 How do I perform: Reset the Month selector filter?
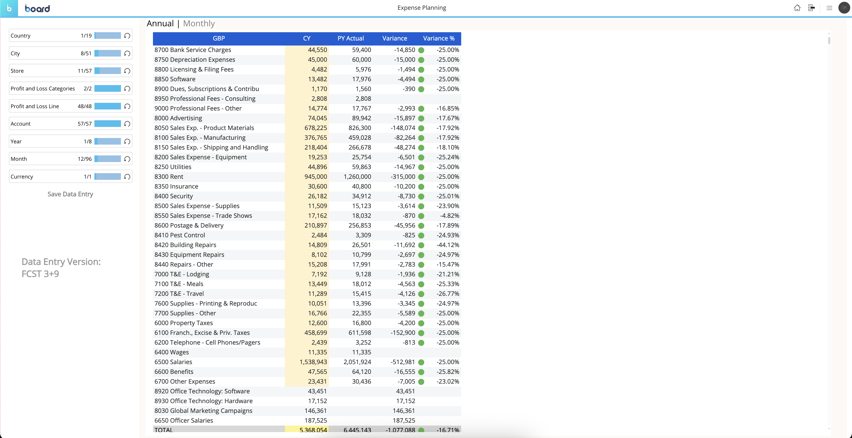pos(127,158)
